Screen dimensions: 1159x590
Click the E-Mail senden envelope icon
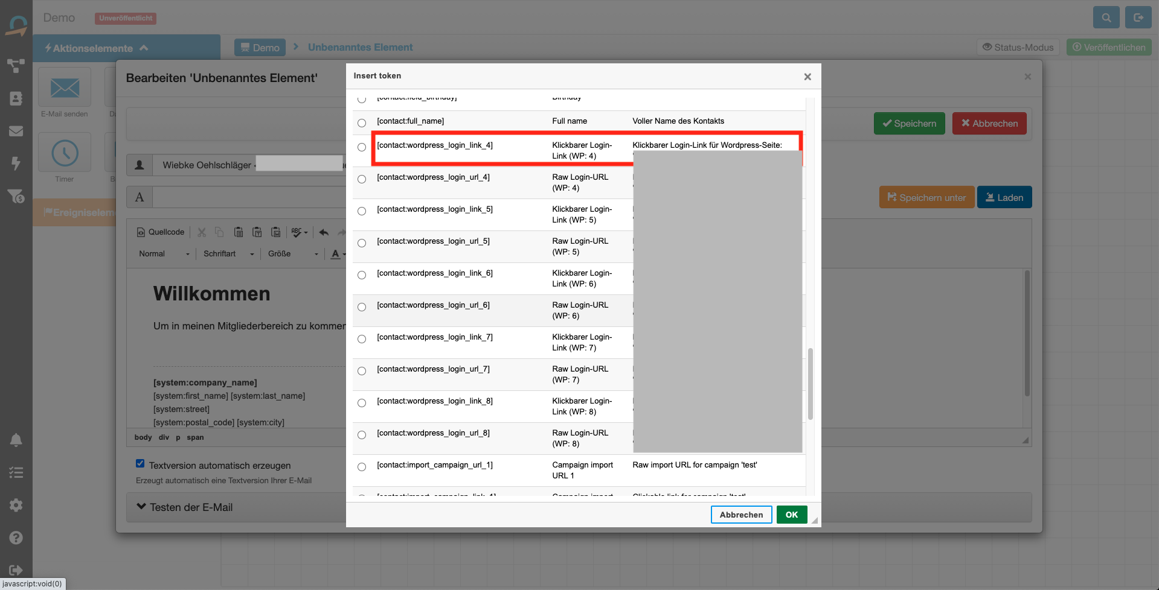click(65, 88)
